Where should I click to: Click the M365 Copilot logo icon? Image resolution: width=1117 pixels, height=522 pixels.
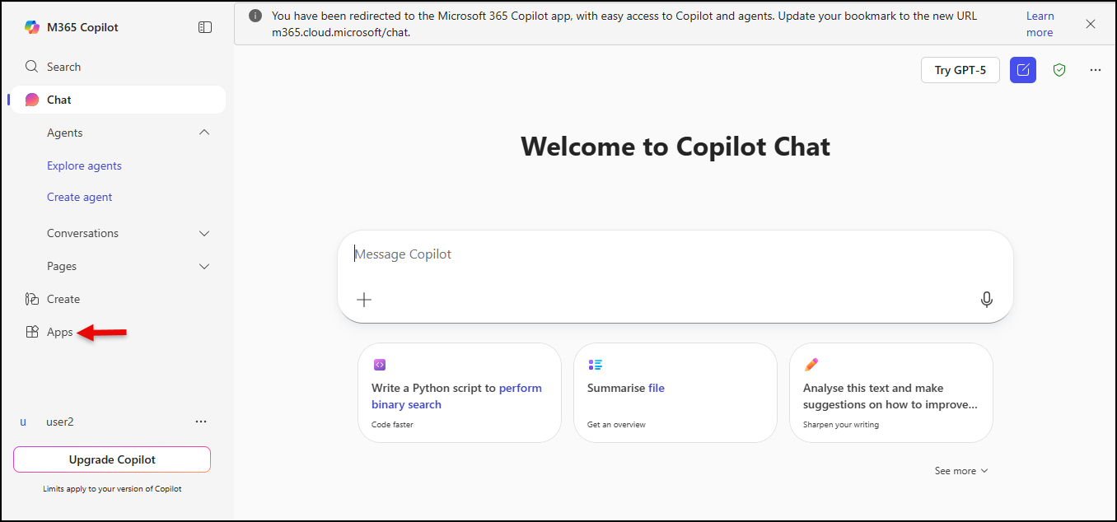click(x=32, y=27)
